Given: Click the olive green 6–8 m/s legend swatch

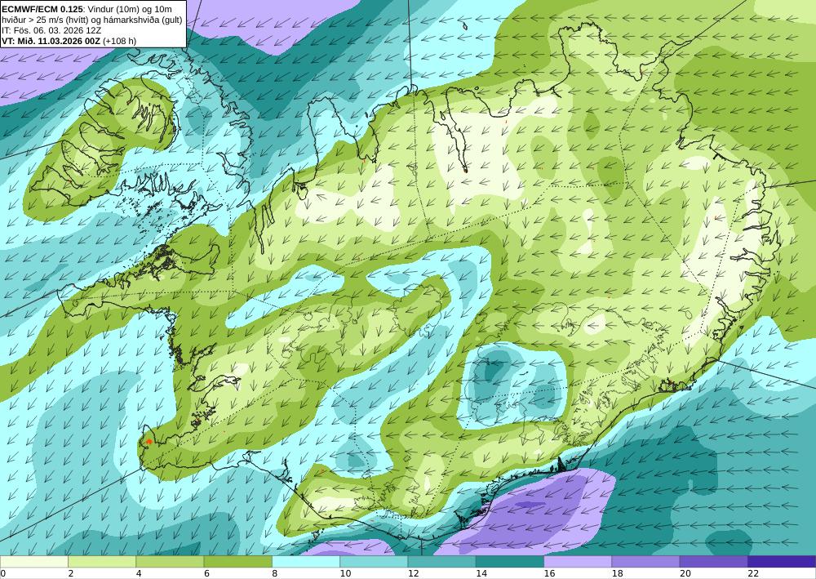Looking at the screenshot, I should point(237,562).
